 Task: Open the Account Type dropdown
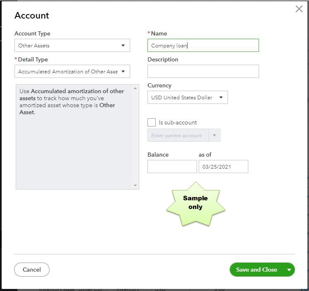coord(72,45)
